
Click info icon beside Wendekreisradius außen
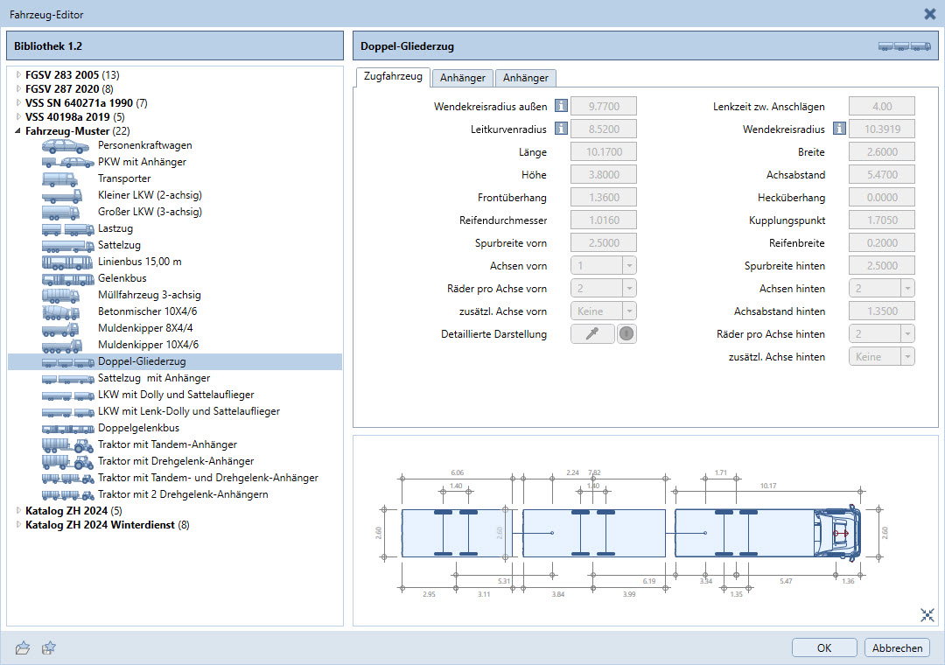point(561,107)
